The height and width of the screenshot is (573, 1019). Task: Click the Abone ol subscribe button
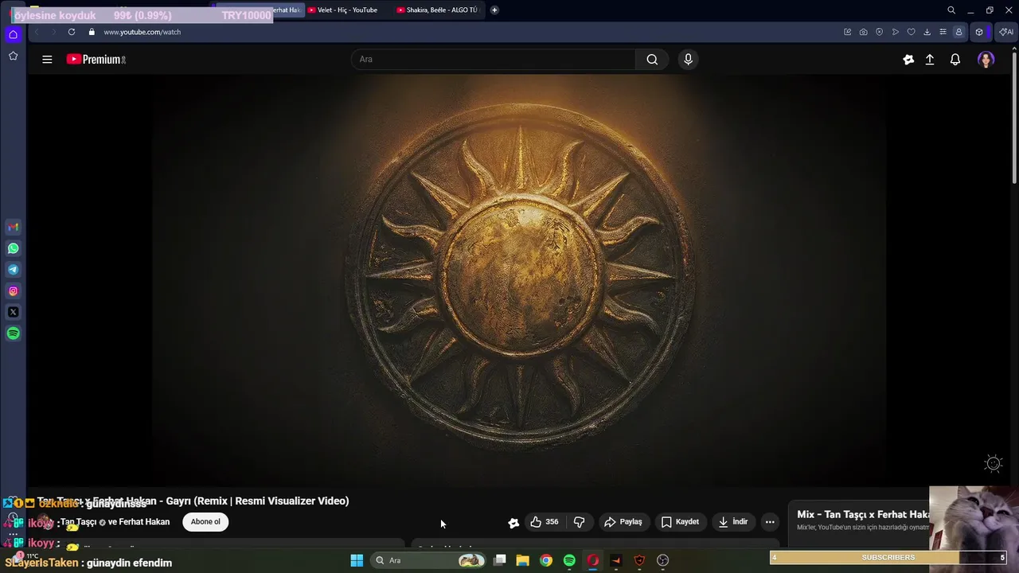[x=205, y=522]
